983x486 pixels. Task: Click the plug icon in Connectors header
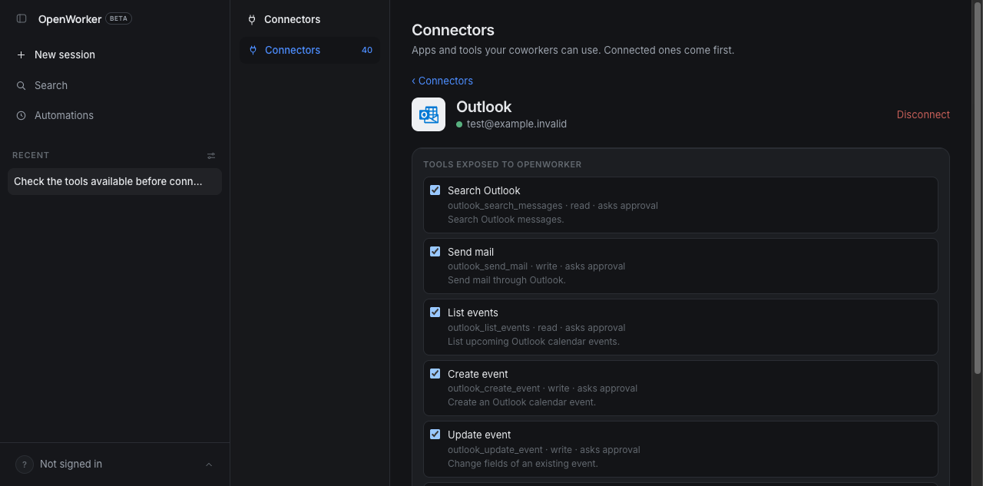252,20
